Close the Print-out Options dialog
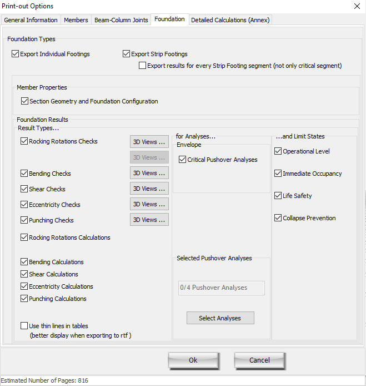The width and height of the screenshot is (366, 386). [x=356, y=6]
